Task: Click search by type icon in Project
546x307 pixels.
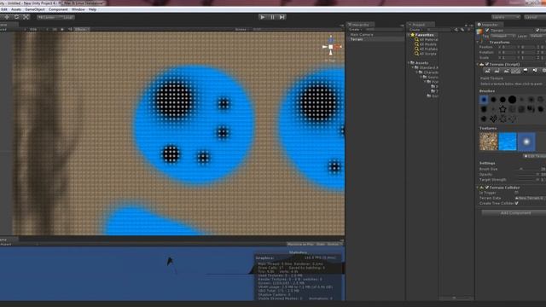Action: [x=456, y=30]
